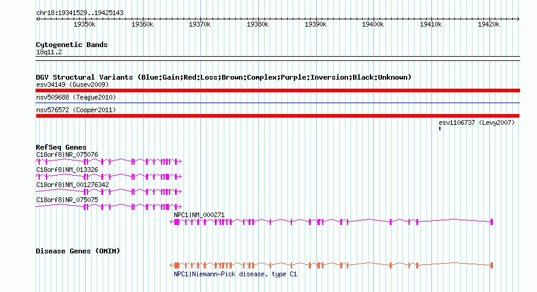Image resolution: width=537 pixels, height=292 pixels.
Task: Select the 19360k ruler tick label
Action: tap(142, 24)
